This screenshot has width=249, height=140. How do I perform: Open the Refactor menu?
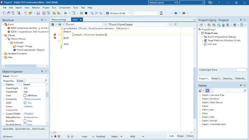(x=36, y=8)
